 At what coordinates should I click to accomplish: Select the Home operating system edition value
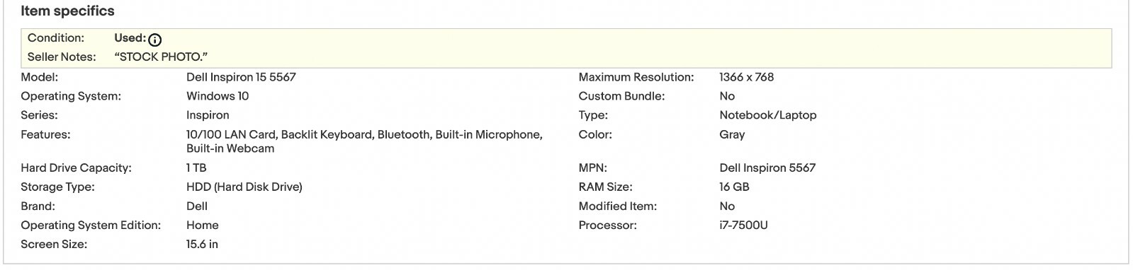tap(203, 225)
